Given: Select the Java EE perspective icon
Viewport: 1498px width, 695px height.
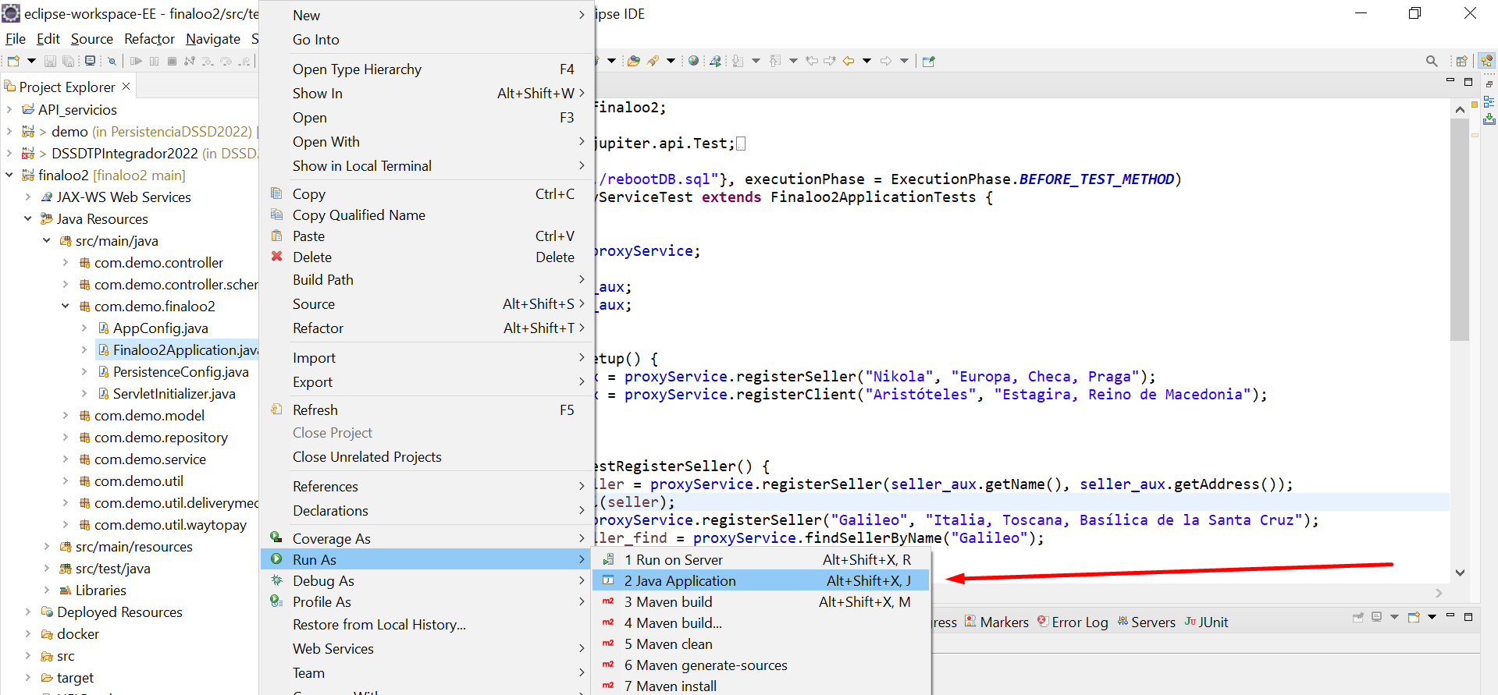Looking at the screenshot, I should click(1486, 61).
